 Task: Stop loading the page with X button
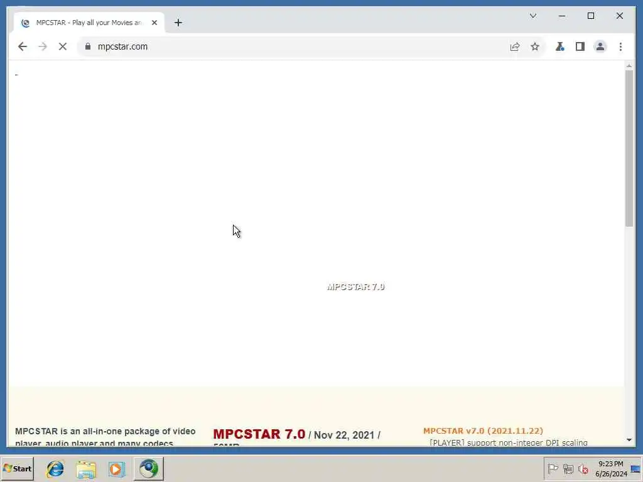pyautogui.click(x=63, y=46)
